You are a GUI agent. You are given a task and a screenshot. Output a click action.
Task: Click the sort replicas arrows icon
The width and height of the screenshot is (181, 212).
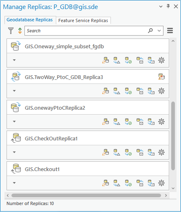point(20,31)
